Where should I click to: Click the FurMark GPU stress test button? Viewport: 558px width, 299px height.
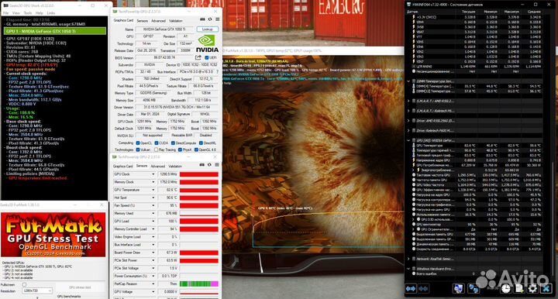80,287
